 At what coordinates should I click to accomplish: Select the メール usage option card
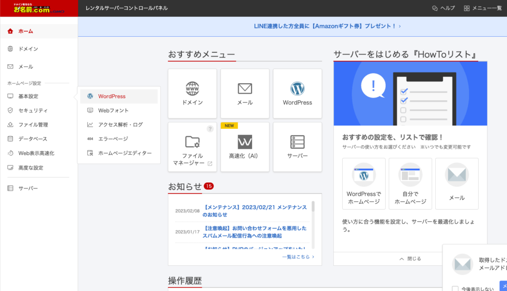click(x=457, y=184)
